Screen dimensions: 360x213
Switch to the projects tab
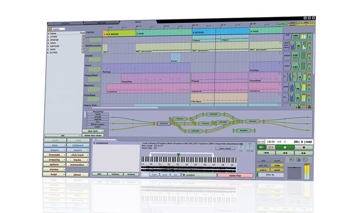tap(65, 23)
